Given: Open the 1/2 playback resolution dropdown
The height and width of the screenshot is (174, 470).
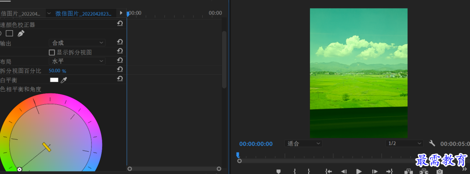Looking at the screenshot, I should tap(404, 143).
